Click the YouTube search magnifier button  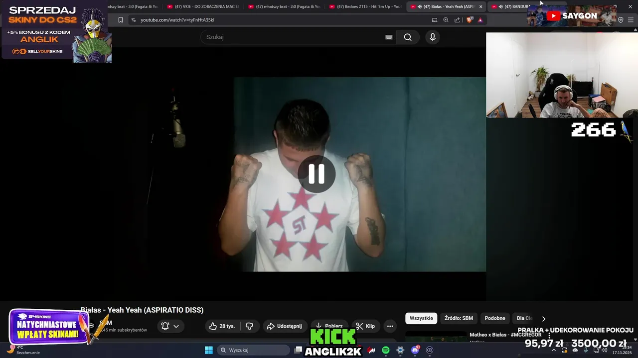(408, 37)
